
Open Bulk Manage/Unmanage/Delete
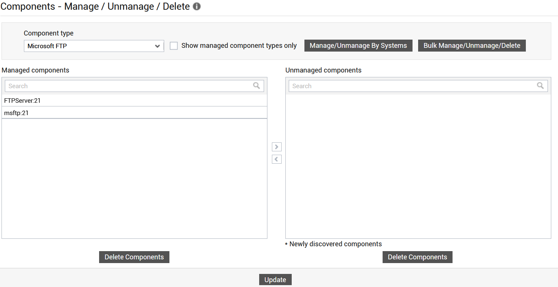click(x=472, y=46)
